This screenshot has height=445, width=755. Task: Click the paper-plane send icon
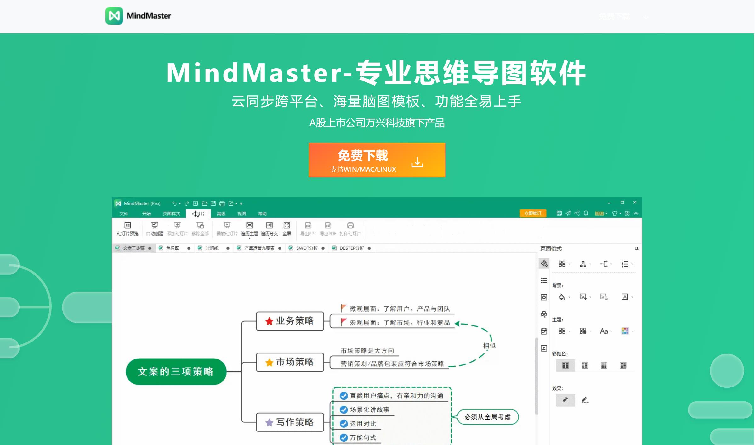tap(568, 213)
